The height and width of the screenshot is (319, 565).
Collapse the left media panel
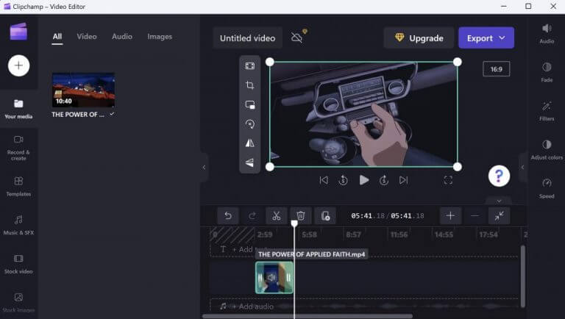pos(204,167)
